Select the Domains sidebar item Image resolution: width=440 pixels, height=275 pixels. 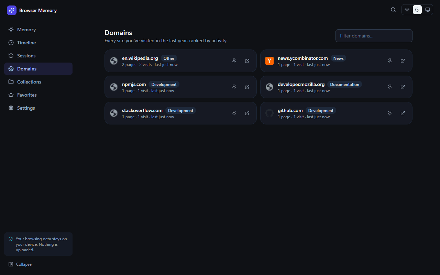[38, 69]
